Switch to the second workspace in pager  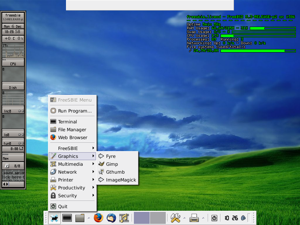click(x=158, y=218)
